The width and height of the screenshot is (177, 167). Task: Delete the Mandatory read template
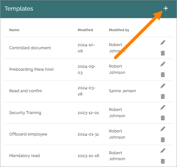point(163,161)
